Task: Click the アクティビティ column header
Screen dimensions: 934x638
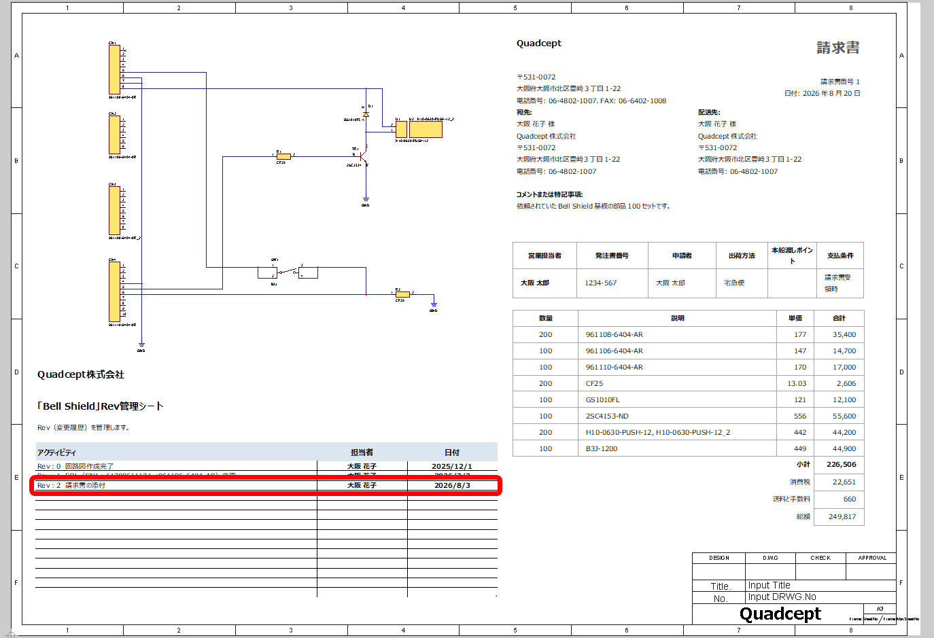Action: point(56,453)
